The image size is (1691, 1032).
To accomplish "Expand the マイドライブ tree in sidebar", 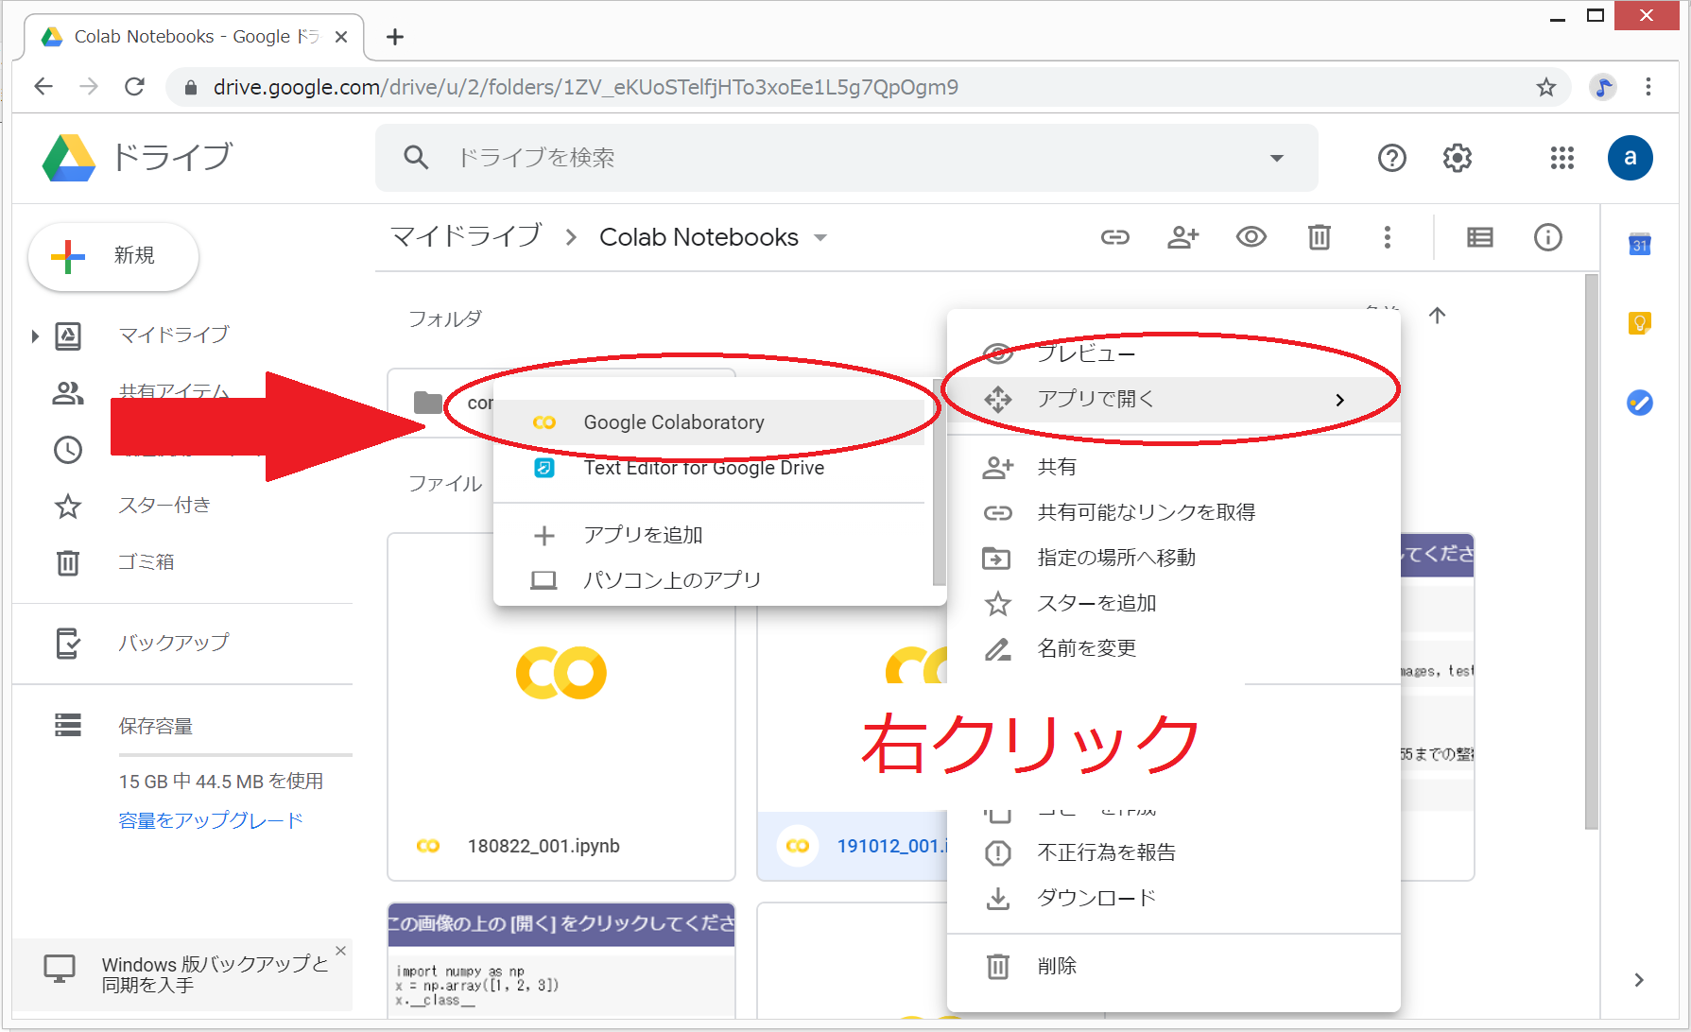I will pos(35,335).
